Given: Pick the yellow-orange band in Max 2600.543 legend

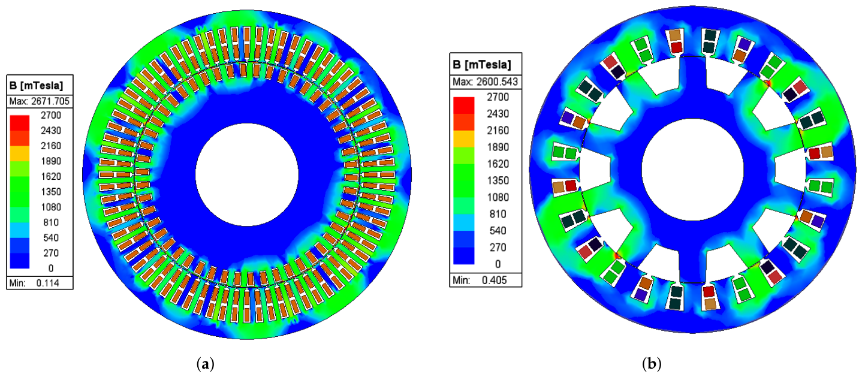Looking at the screenshot, I should (x=465, y=138).
